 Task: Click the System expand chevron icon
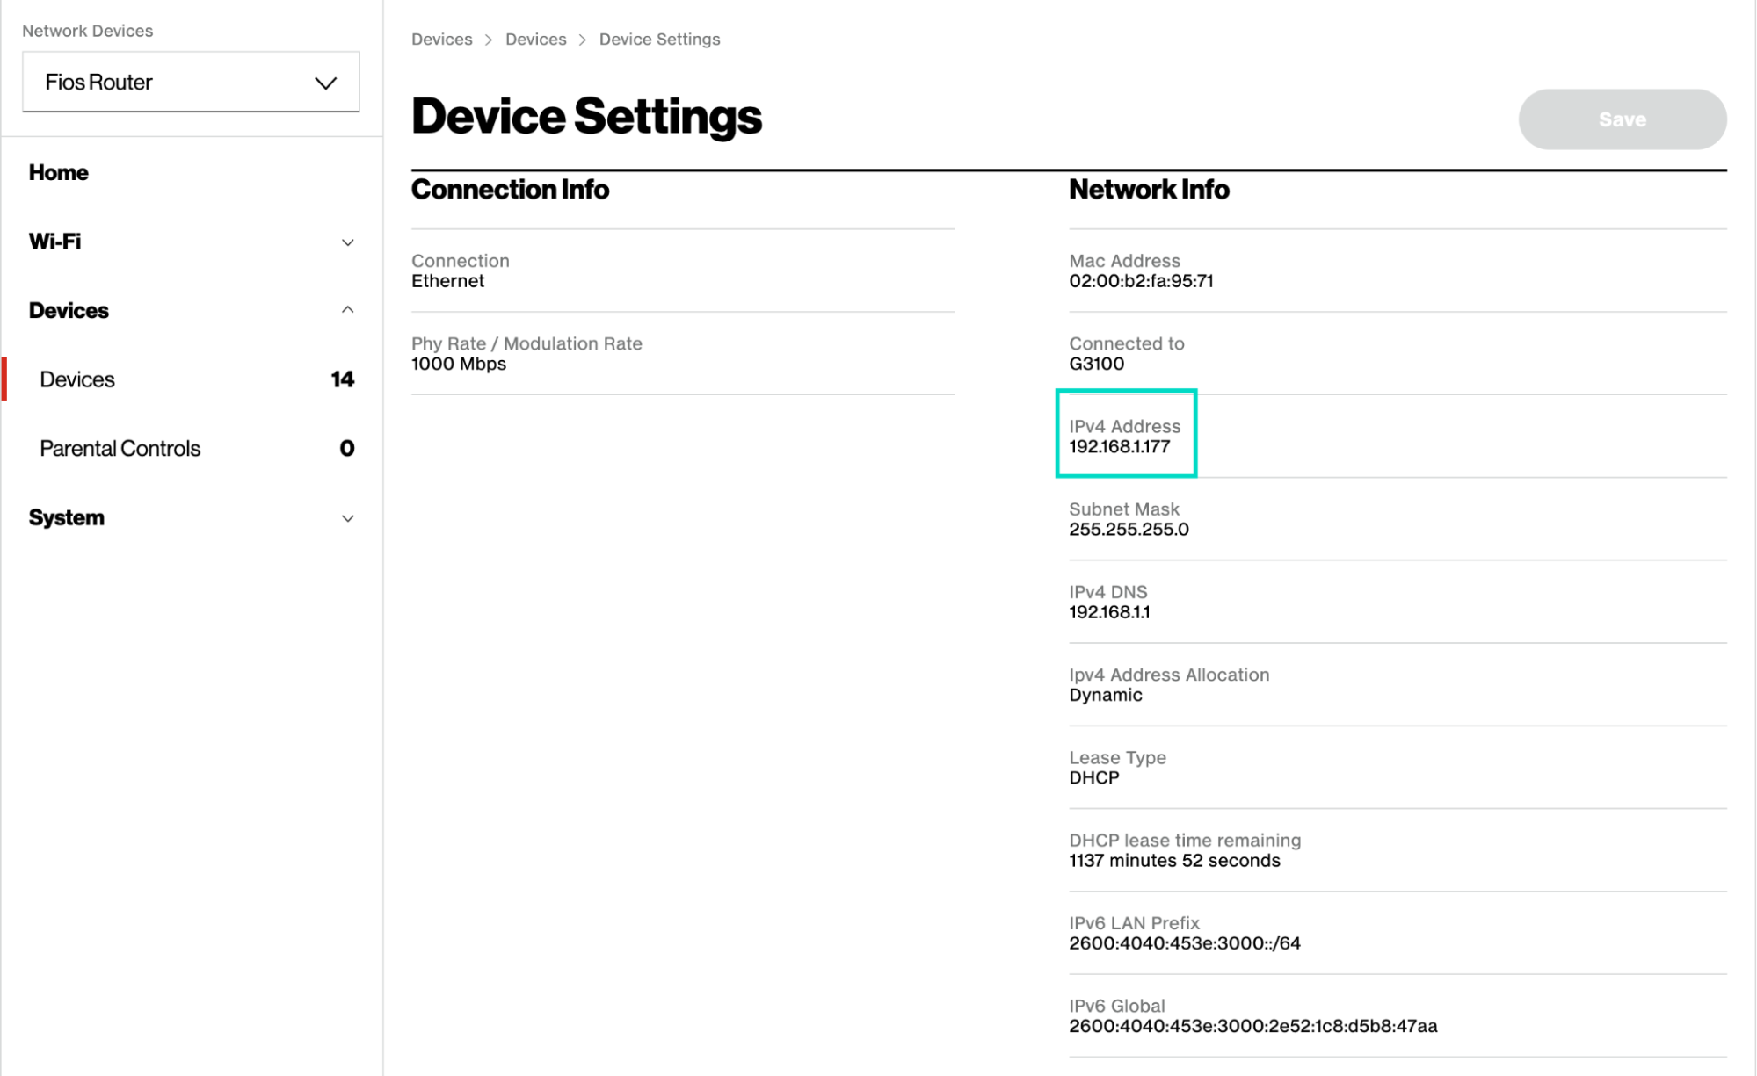348,518
